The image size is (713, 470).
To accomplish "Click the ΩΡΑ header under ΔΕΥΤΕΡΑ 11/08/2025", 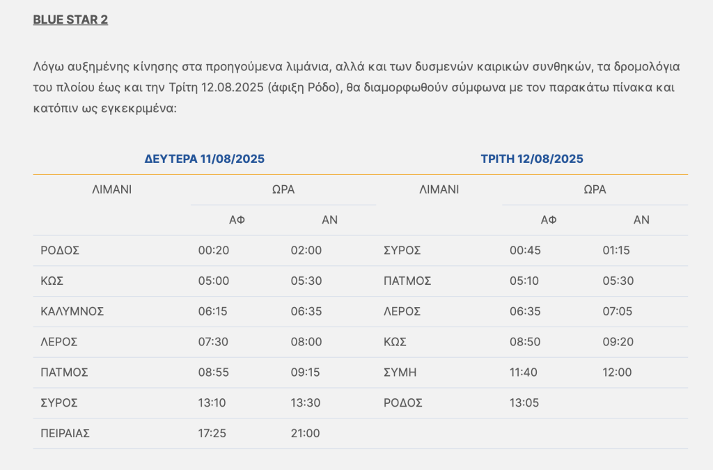I will (x=283, y=189).
